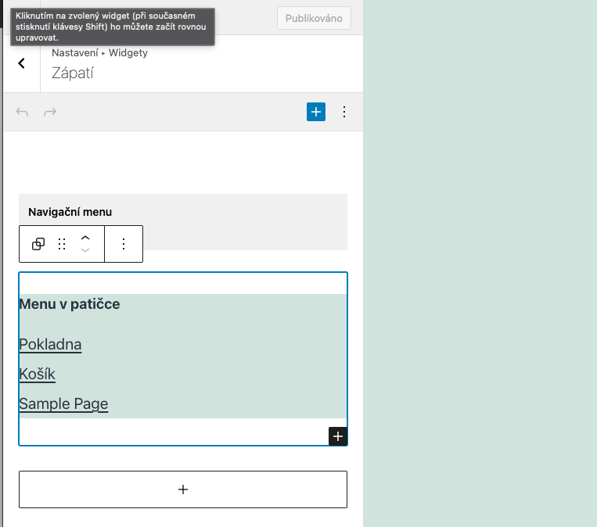The height and width of the screenshot is (527, 597).
Task: Select the Navigační menu widget title
Action: tap(70, 212)
